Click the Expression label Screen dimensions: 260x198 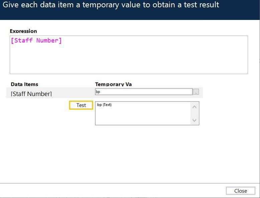[23, 31]
